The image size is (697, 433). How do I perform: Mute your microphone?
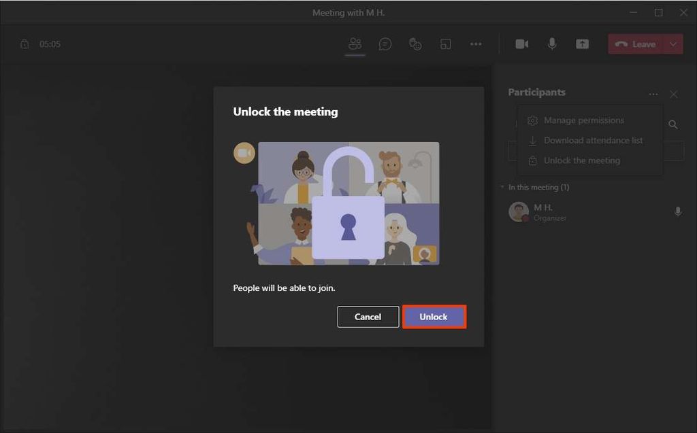coord(551,44)
